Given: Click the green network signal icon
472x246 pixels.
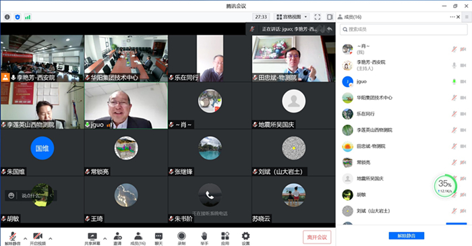Looking at the screenshot, I should [x=28, y=17].
